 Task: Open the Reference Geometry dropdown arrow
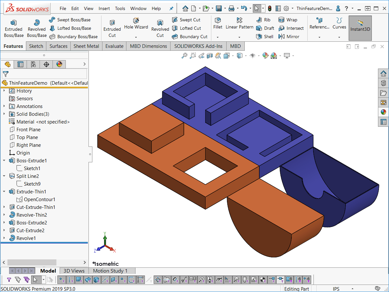319,37
